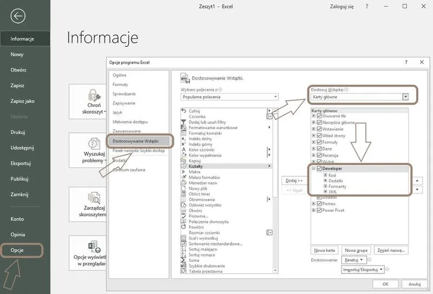Click the back arrow icon in backstage
This screenshot has width=433, height=294.
[18, 16]
